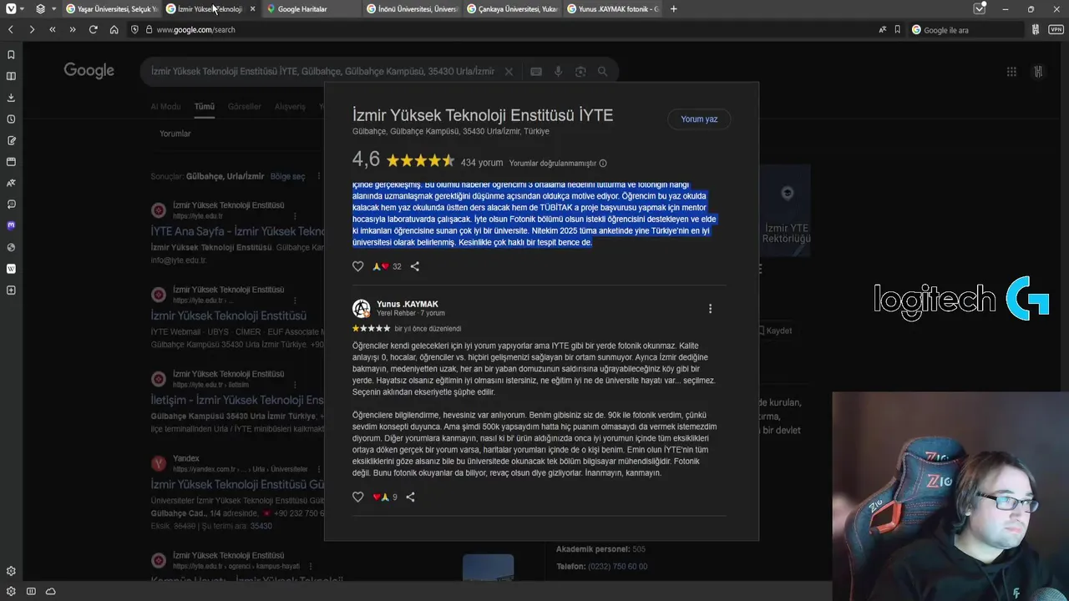Focus the Google ile ara search field
1069x601 pixels.
(x=966, y=30)
